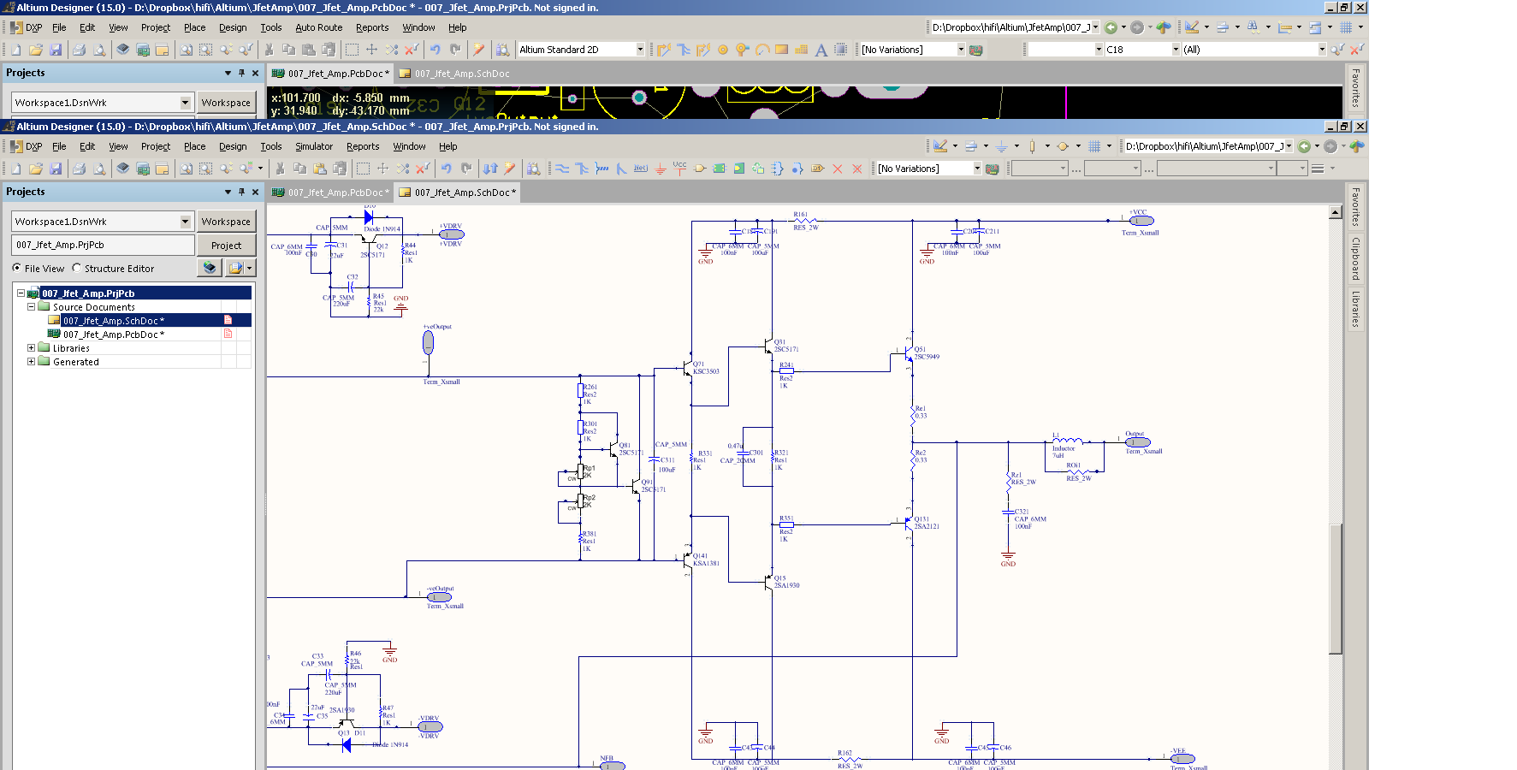
Task: Select the Place Wire tool
Action: pos(562,169)
